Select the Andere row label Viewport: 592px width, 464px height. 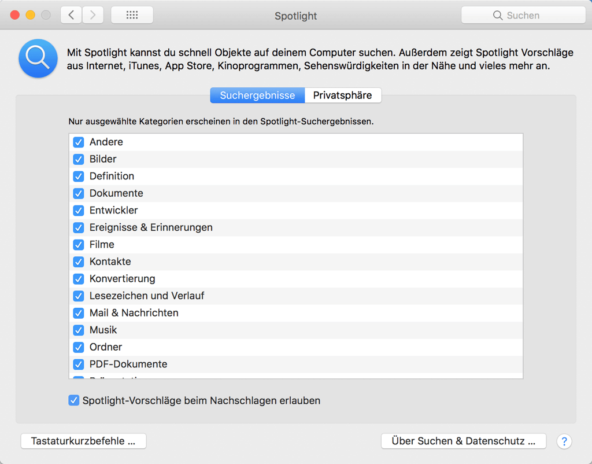pyautogui.click(x=106, y=142)
